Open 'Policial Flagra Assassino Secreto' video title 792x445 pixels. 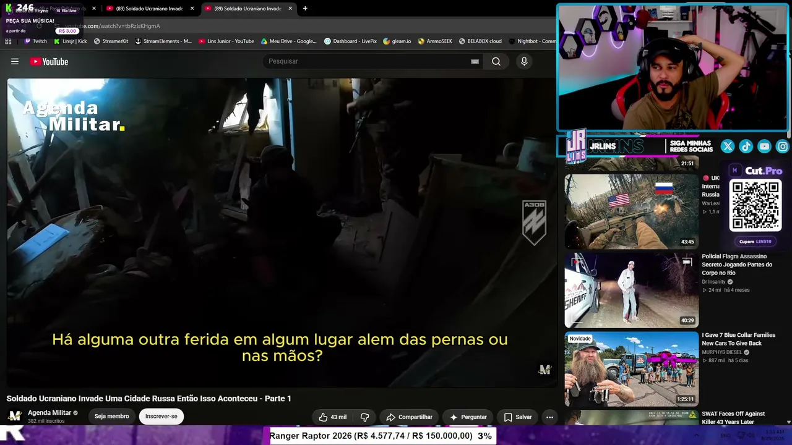(737, 265)
